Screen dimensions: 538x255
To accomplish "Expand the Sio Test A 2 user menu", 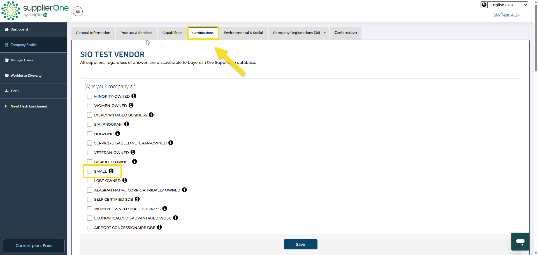I will [x=506, y=15].
